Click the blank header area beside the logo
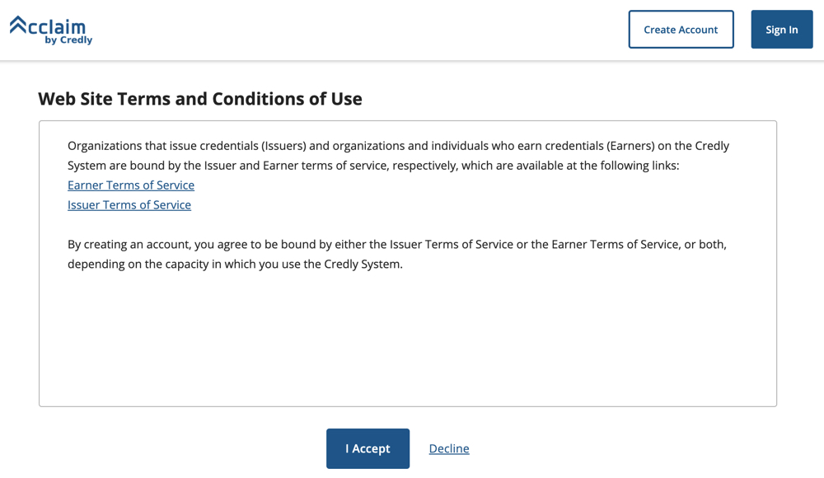 pyautogui.click(x=354, y=30)
